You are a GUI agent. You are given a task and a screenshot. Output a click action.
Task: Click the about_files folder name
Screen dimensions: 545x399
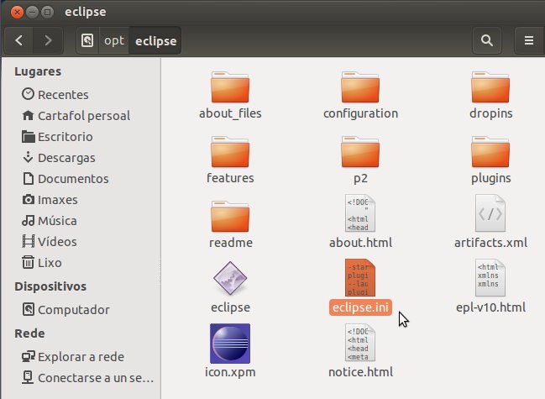pos(230,113)
